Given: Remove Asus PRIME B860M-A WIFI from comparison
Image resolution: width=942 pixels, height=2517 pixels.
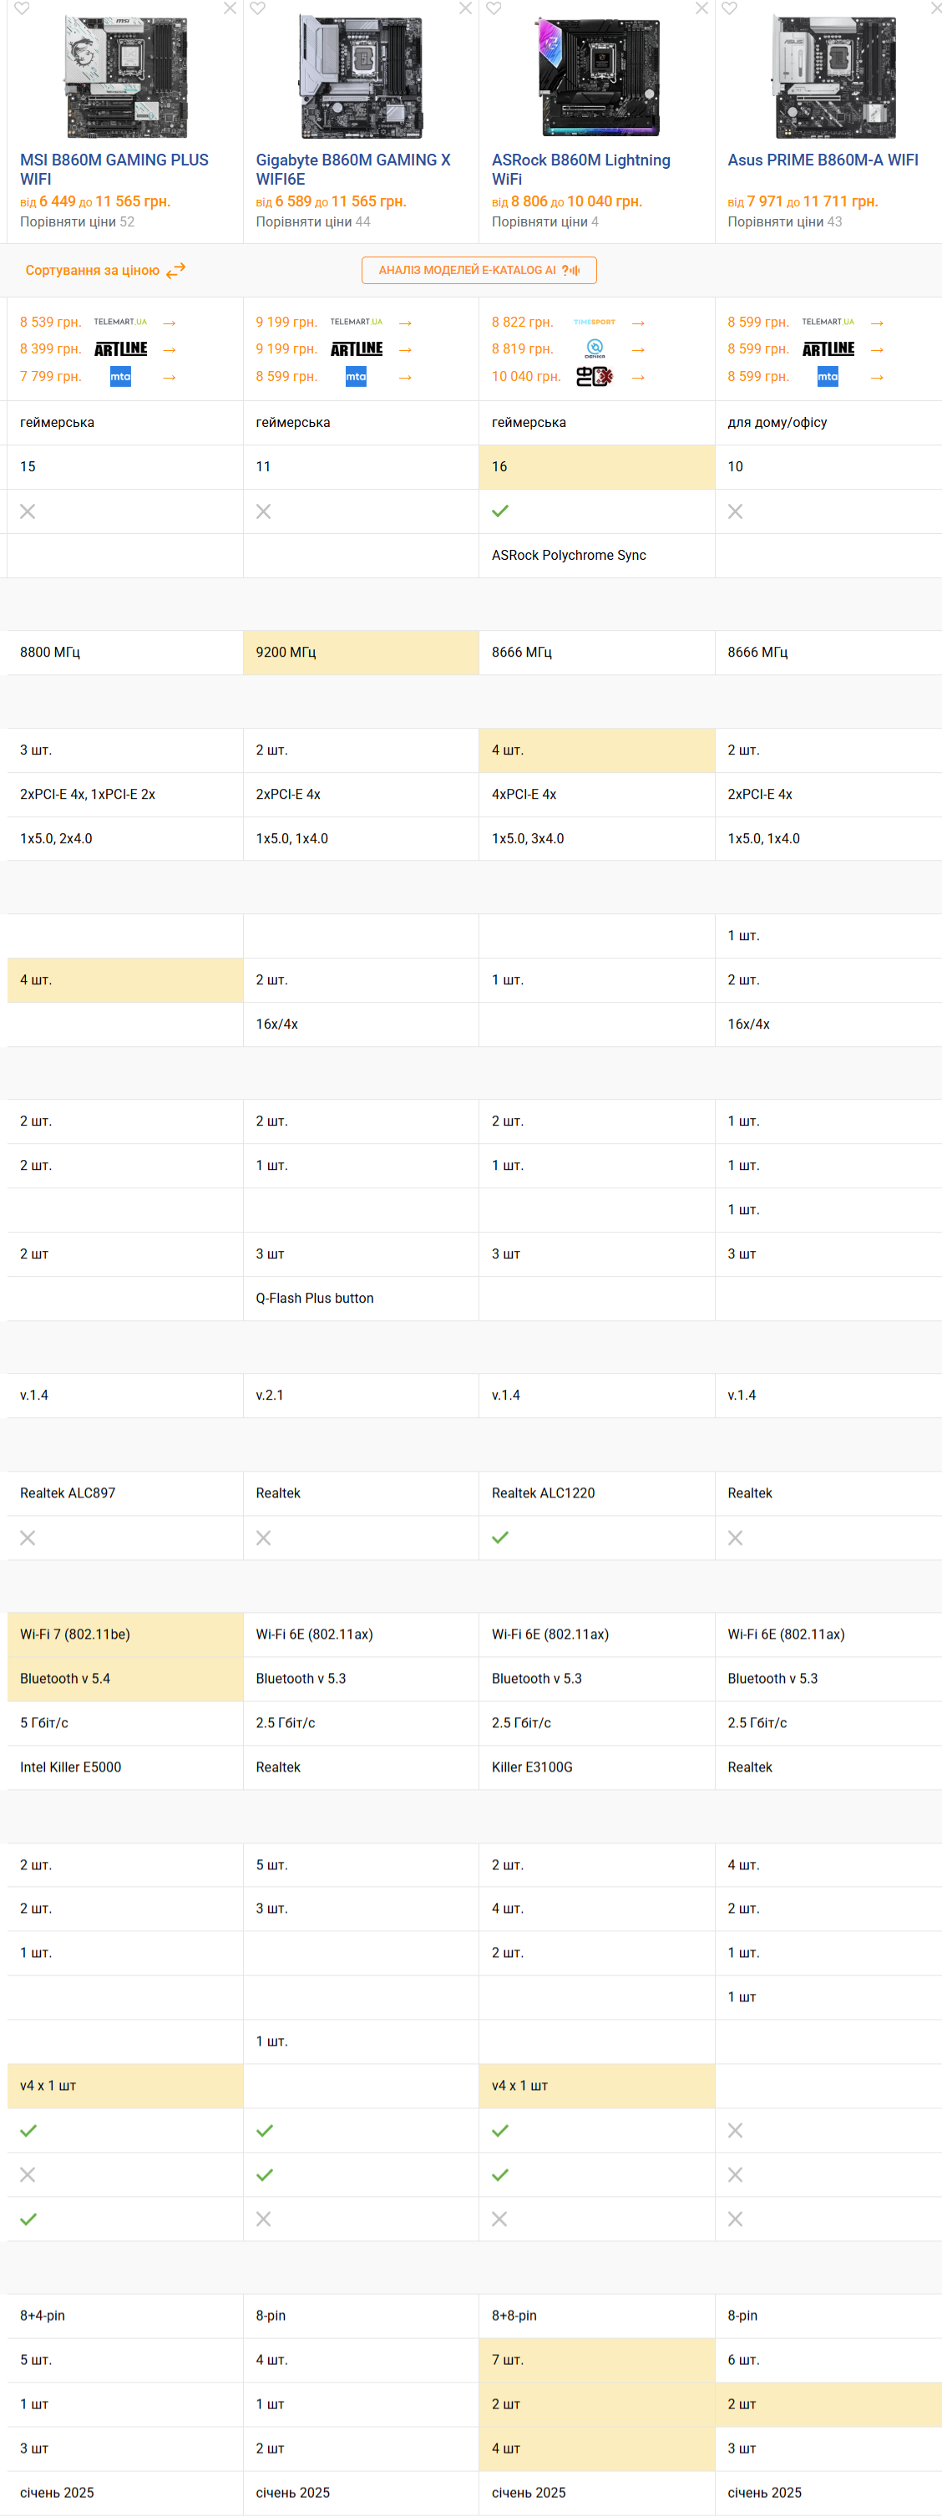Looking at the screenshot, I should pos(937,9).
